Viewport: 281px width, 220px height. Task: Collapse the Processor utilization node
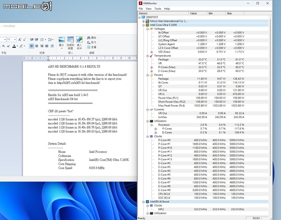152,125
